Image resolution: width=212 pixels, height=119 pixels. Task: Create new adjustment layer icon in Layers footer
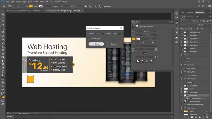click(x=196, y=117)
